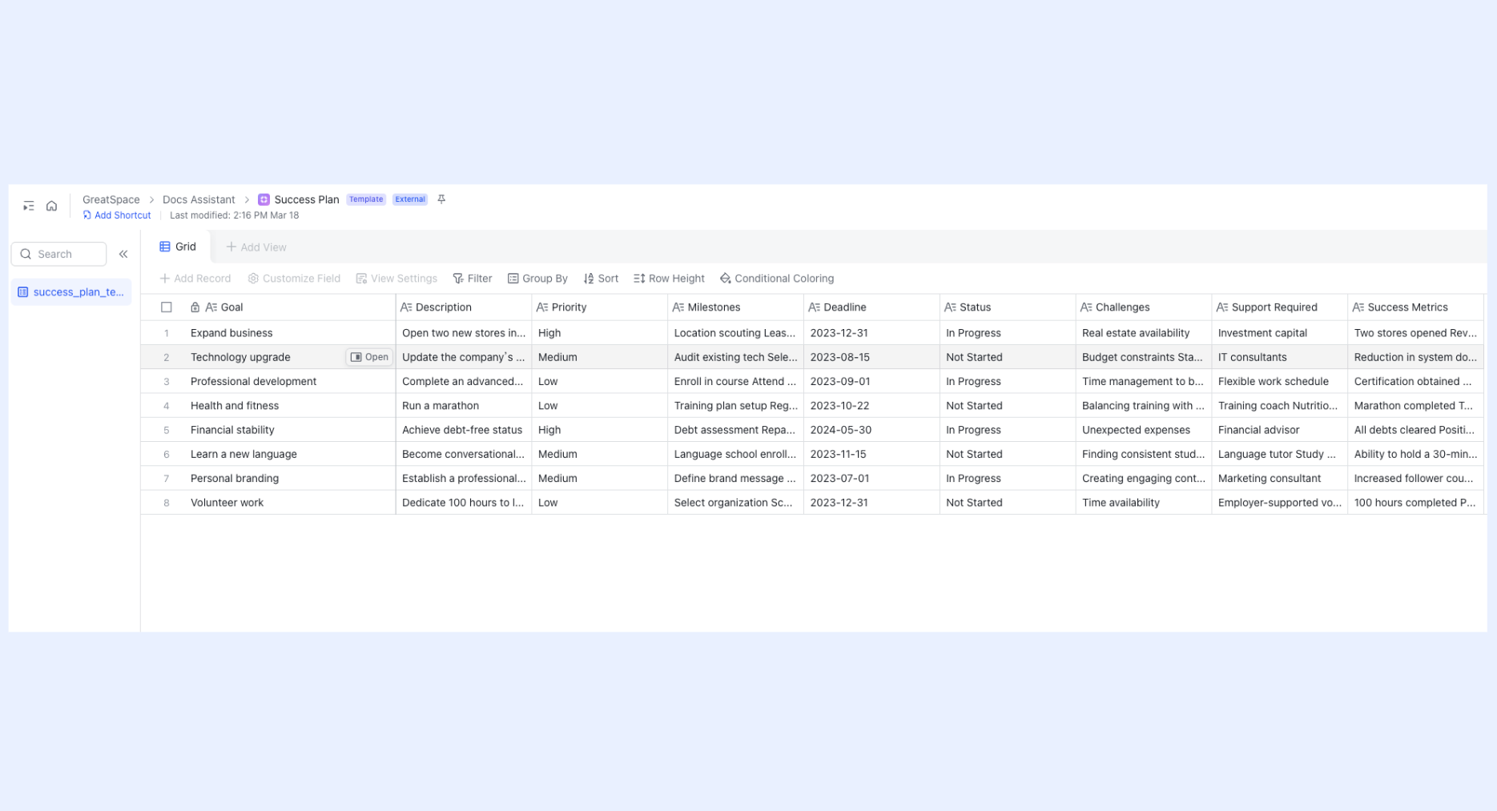Click Add Record in the toolbar

(x=195, y=279)
